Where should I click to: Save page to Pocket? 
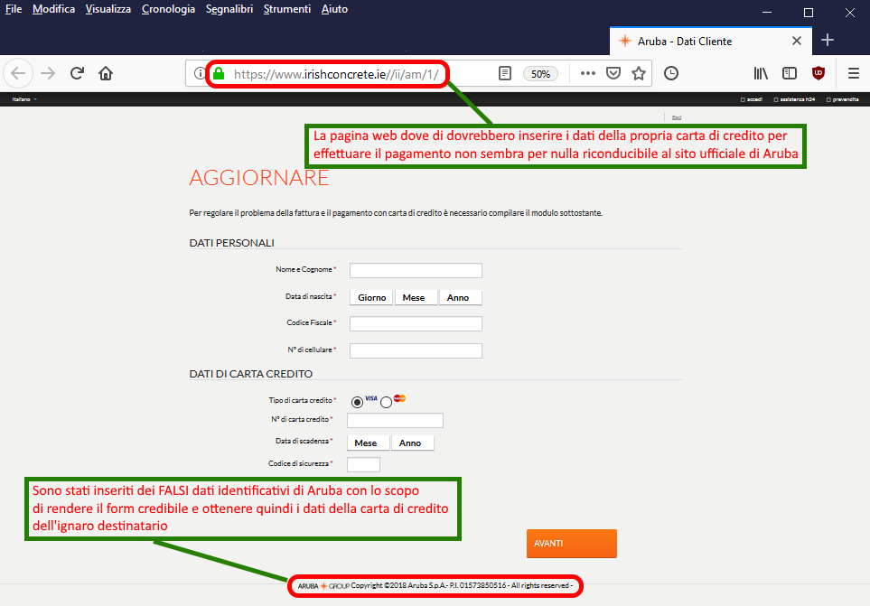pyautogui.click(x=613, y=73)
